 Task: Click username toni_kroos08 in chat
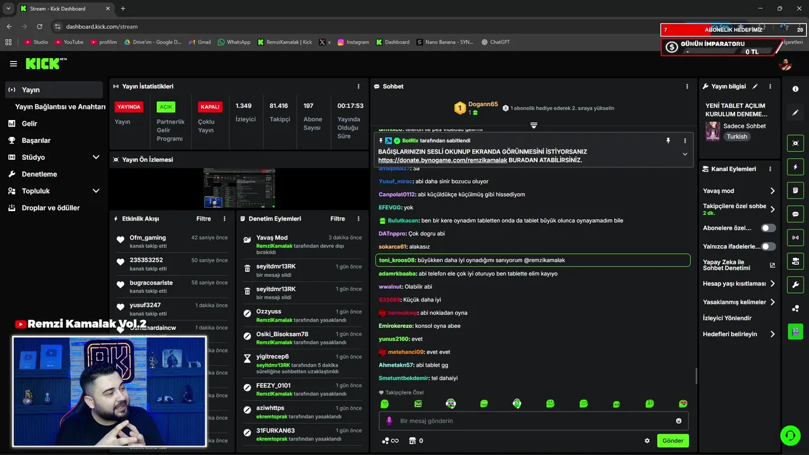(x=396, y=260)
